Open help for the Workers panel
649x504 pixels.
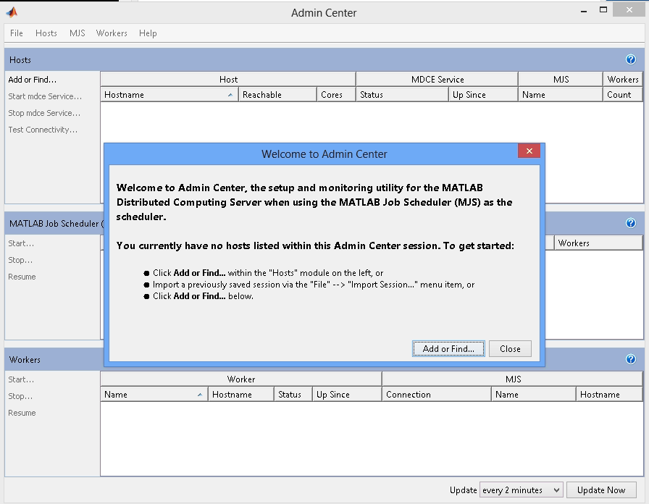coord(631,359)
